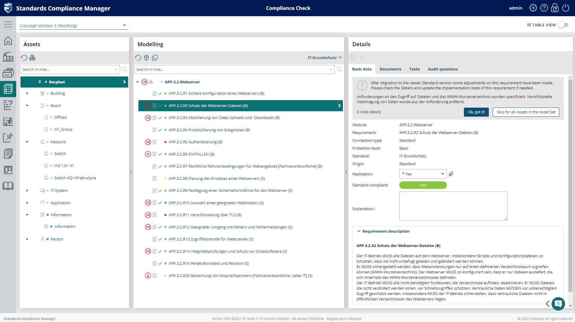Expand the IT-System tree node
The width and height of the screenshot is (575, 322).
pyautogui.click(x=27, y=191)
